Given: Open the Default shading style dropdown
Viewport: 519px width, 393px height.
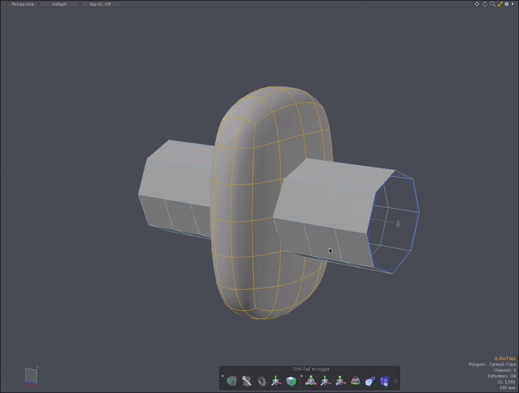Looking at the screenshot, I should coord(59,4).
